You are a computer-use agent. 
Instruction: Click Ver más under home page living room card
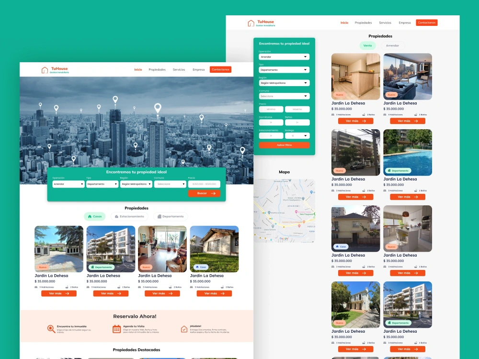(162, 293)
